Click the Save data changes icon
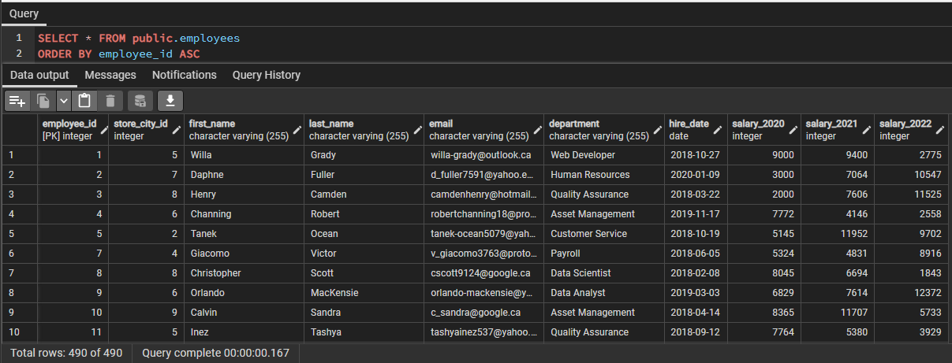952x363 pixels. pos(140,101)
